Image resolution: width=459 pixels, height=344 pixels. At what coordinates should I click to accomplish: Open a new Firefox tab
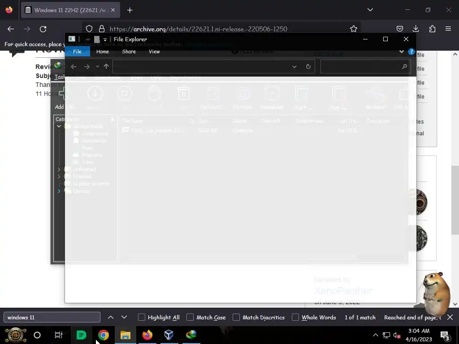130,10
